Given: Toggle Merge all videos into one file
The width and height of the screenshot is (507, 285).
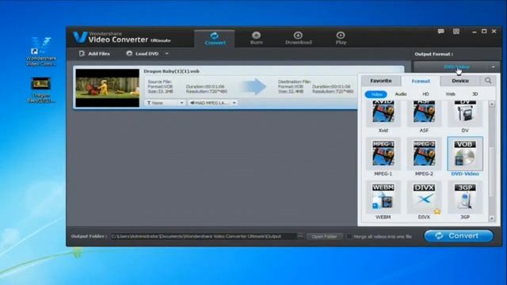Looking at the screenshot, I should (x=349, y=237).
